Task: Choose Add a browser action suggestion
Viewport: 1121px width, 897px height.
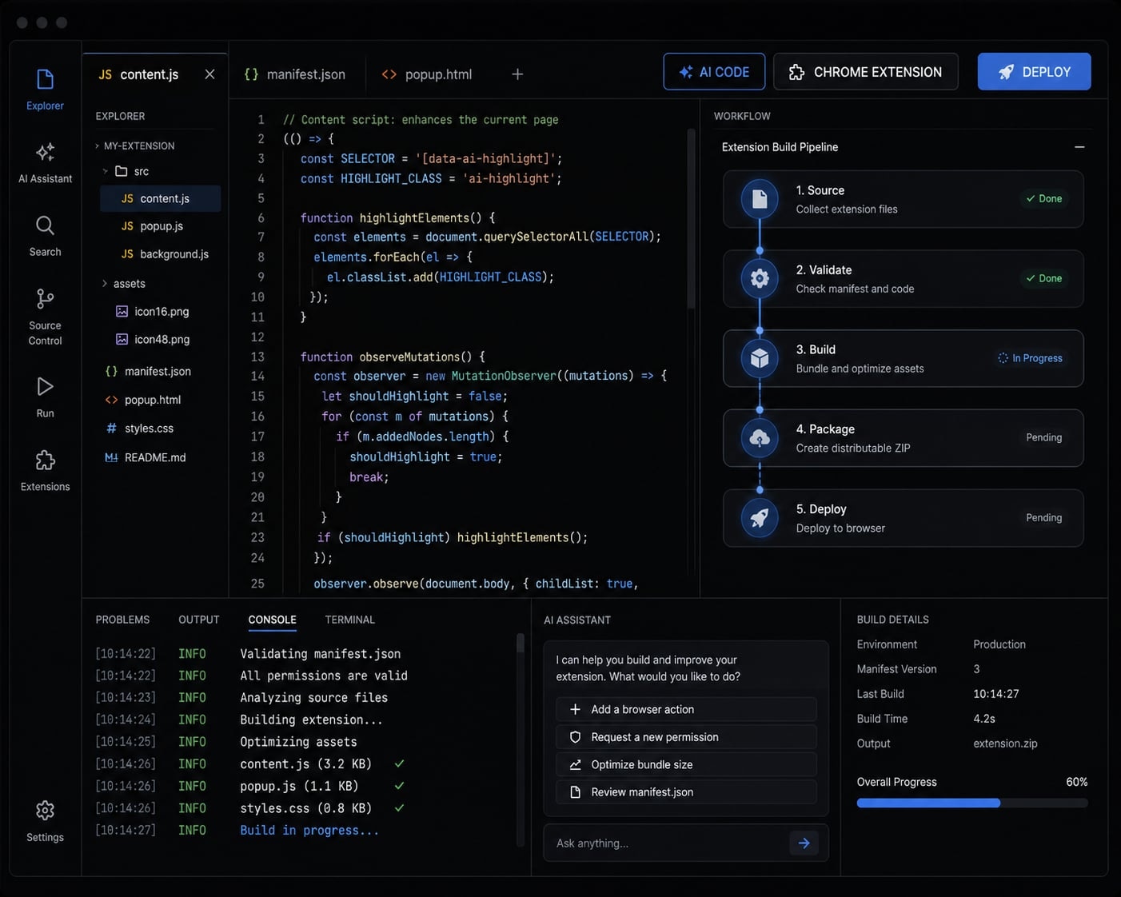Action: pyautogui.click(x=686, y=709)
